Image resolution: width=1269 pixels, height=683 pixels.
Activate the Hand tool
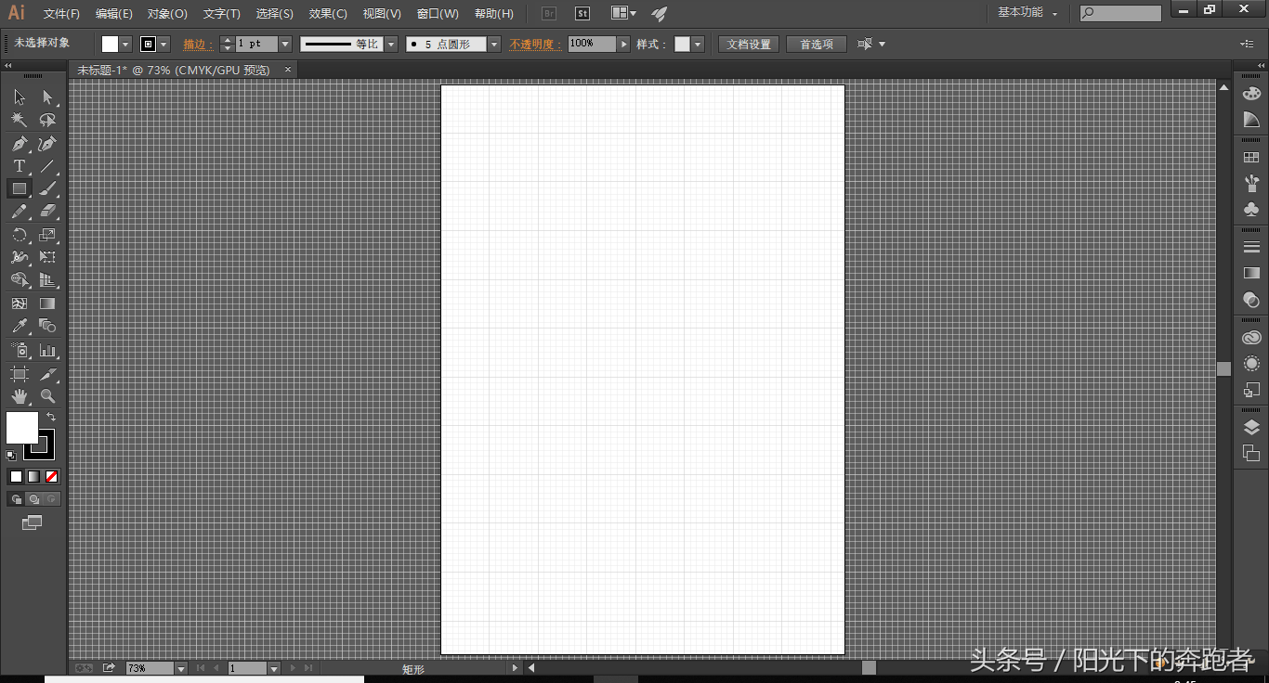click(x=19, y=396)
